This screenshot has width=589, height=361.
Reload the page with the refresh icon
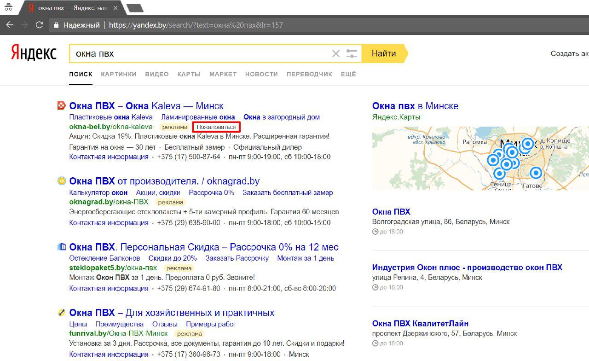tap(40, 25)
